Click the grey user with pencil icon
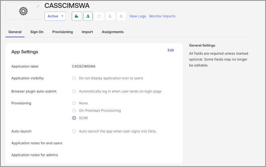This screenshot has height=167, width=266. (x=121, y=16)
